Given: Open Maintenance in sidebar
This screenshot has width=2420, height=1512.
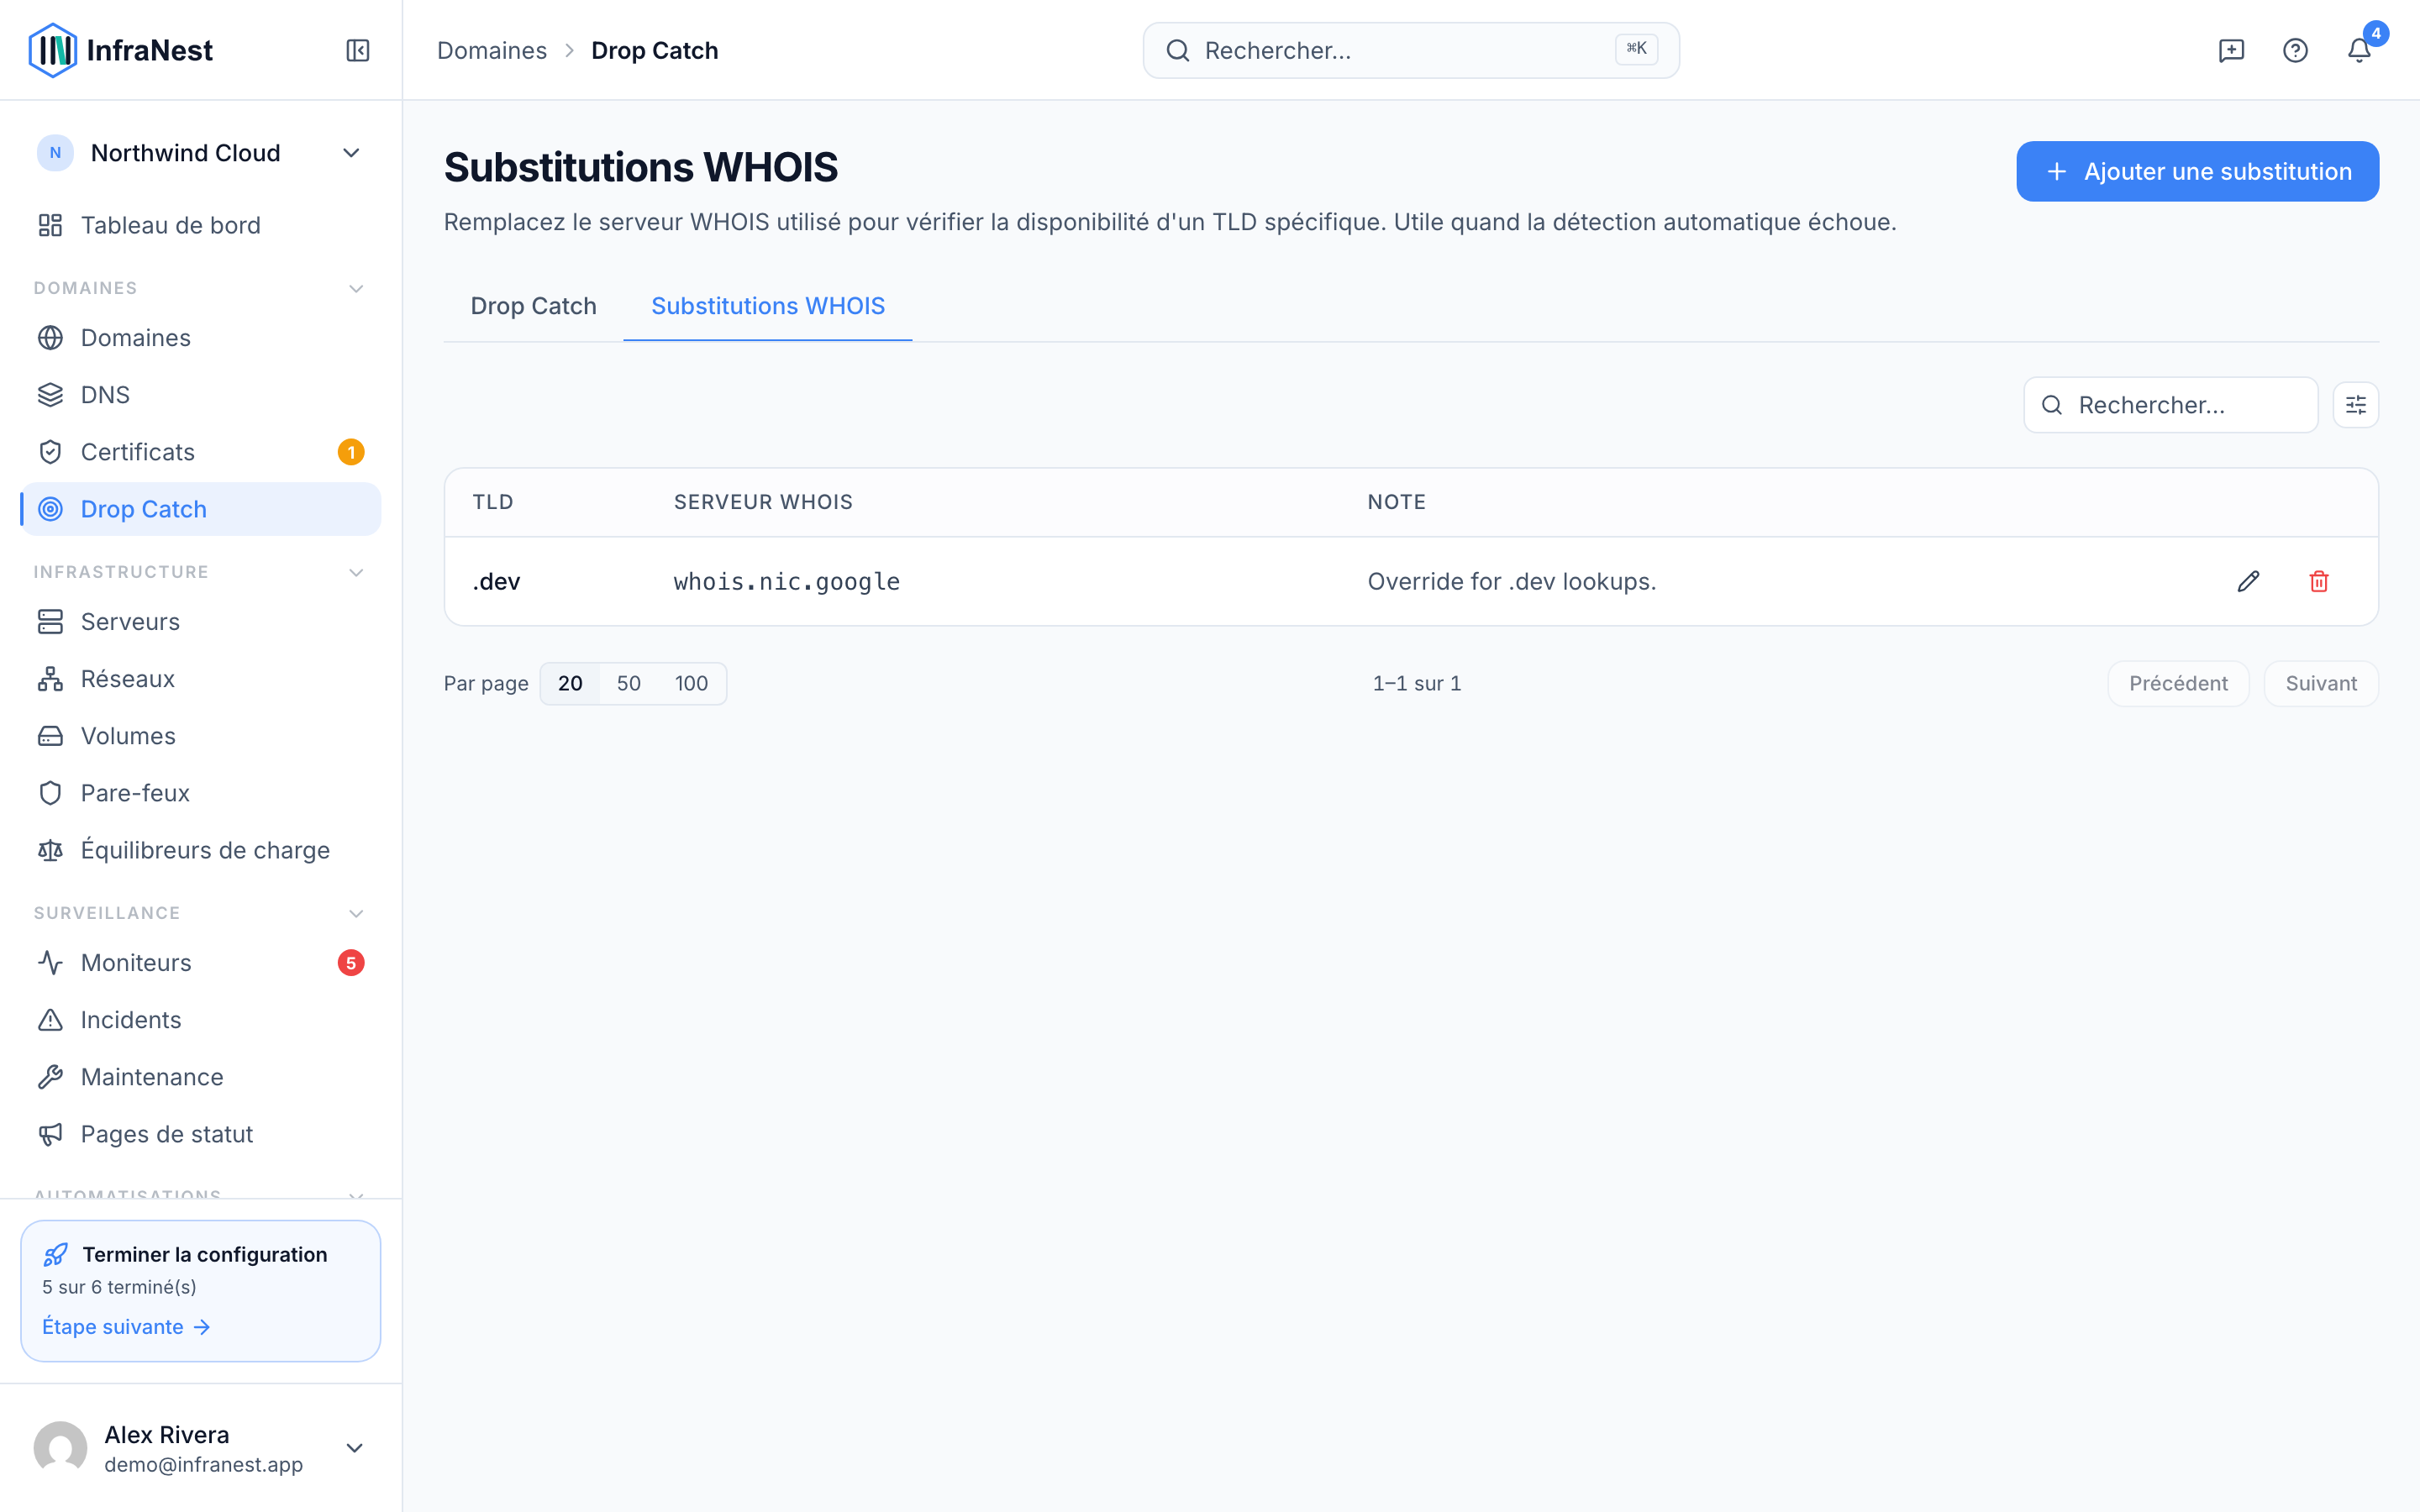Looking at the screenshot, I should click(x=200, y=1077).
